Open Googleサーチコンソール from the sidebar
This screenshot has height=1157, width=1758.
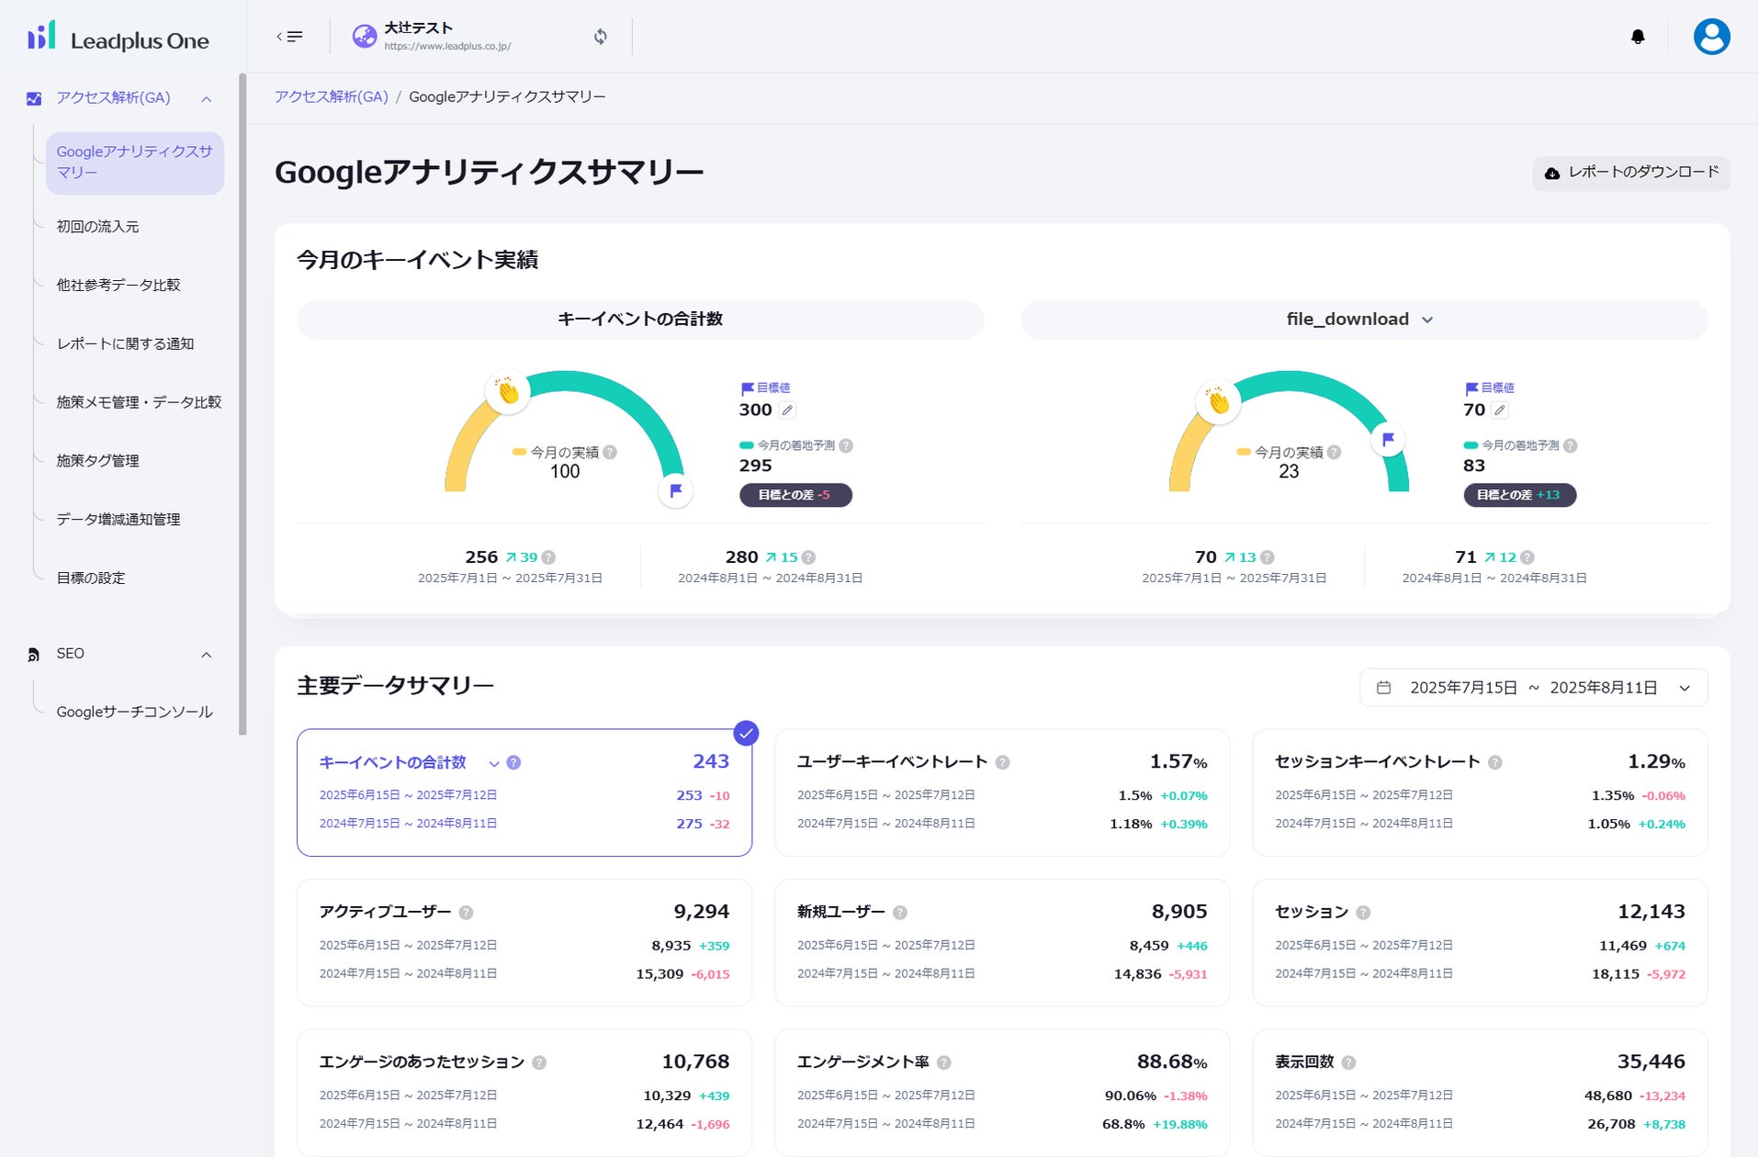(x=134, y=711)
